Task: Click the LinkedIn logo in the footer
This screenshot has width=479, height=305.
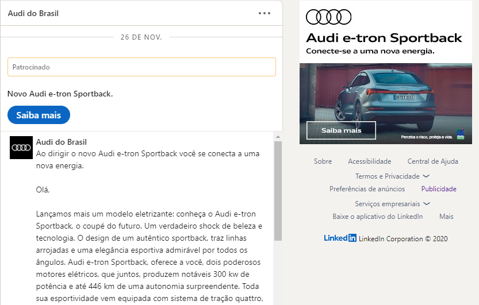Action: (x=340, y=238)
